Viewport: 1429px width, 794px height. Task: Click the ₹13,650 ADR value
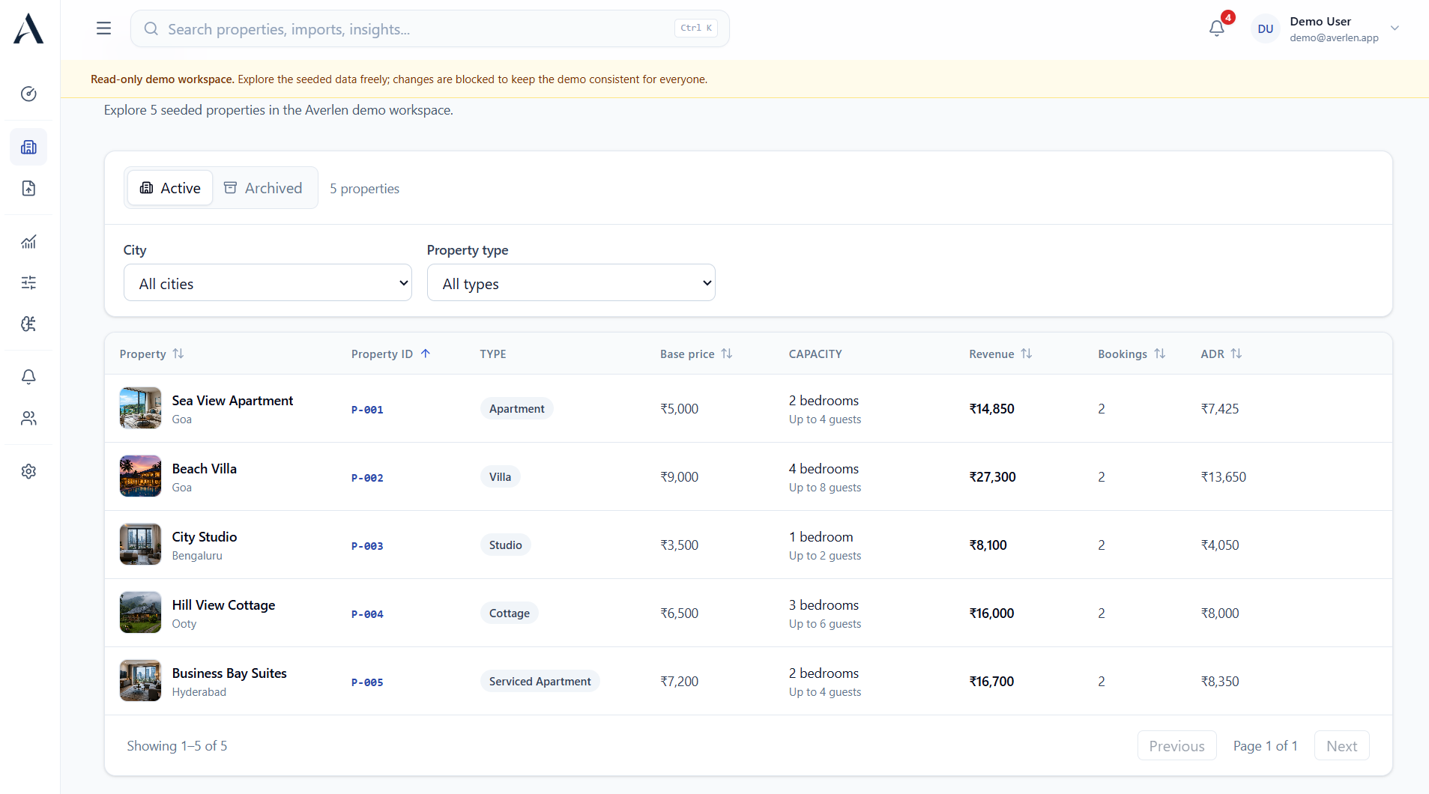pos(1223,476)
